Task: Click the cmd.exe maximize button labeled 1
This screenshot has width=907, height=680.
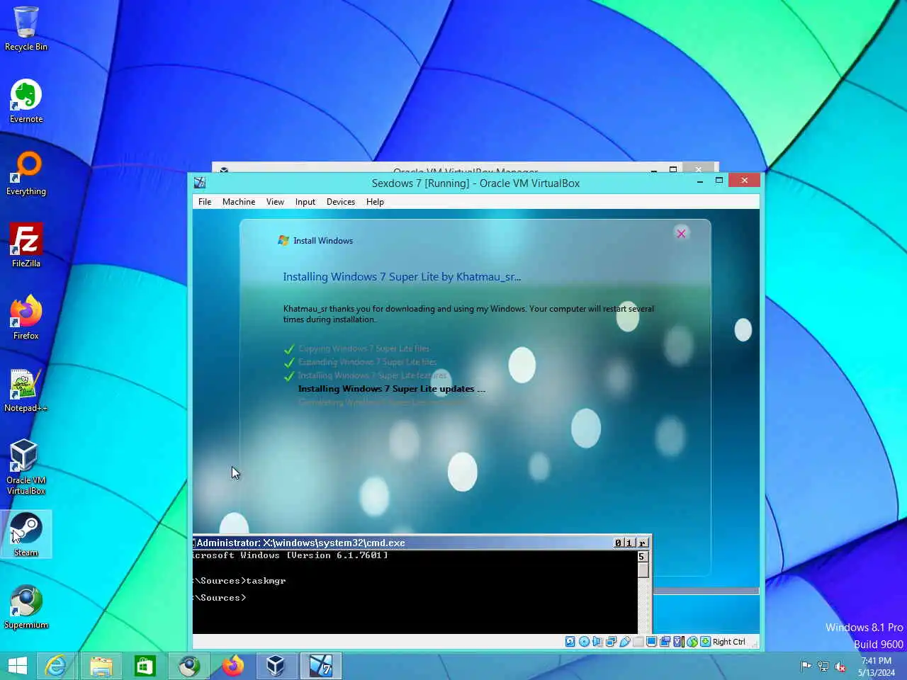Action: (x=629, y=543)
